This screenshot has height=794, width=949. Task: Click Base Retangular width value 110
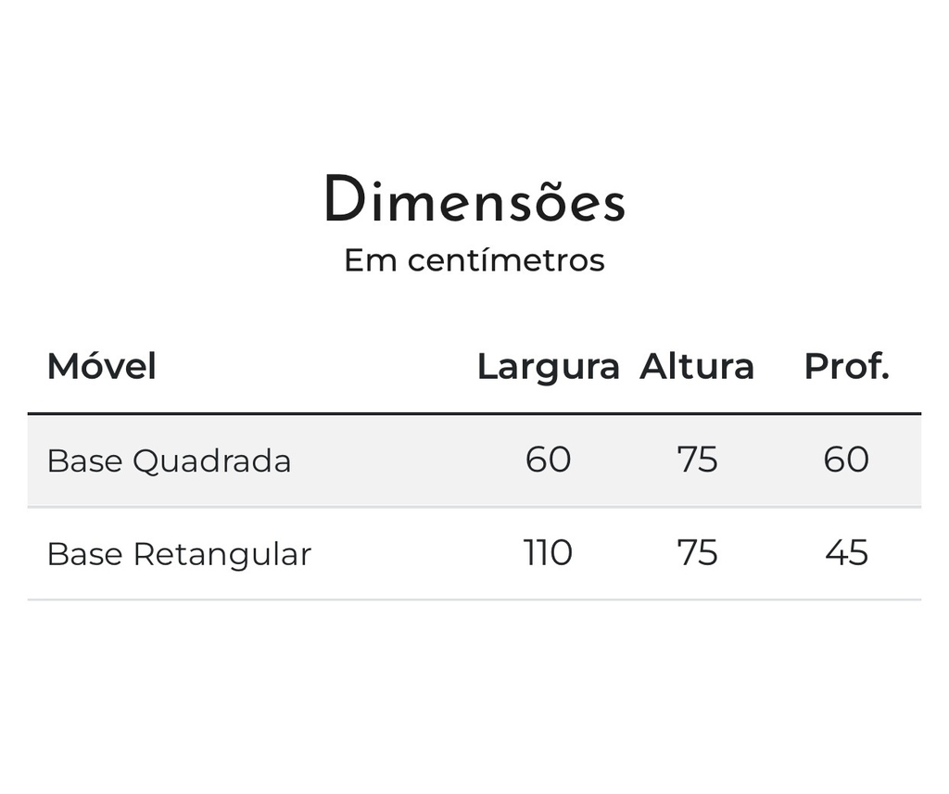548,552
